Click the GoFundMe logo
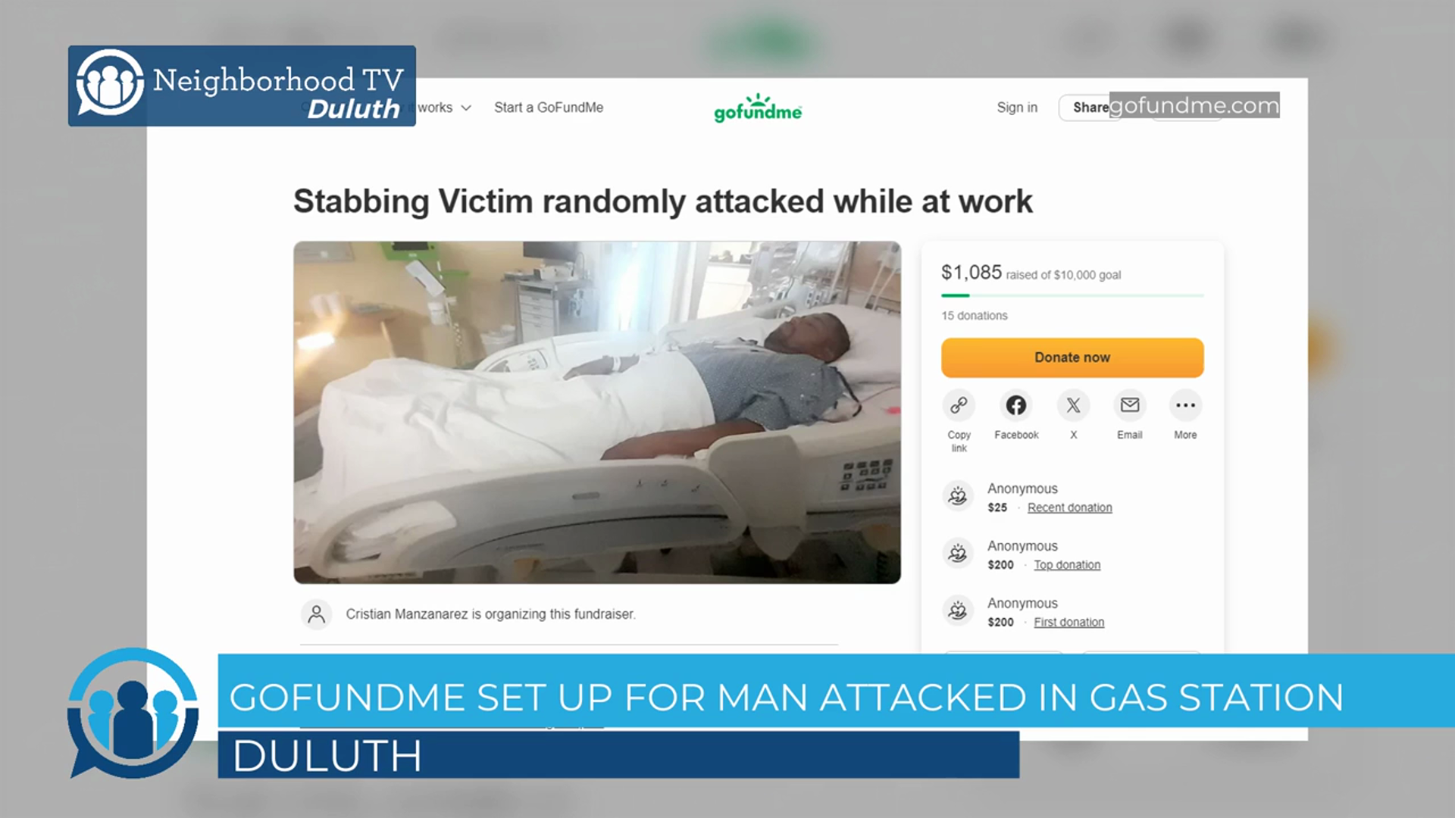 [x=758, y=108]
